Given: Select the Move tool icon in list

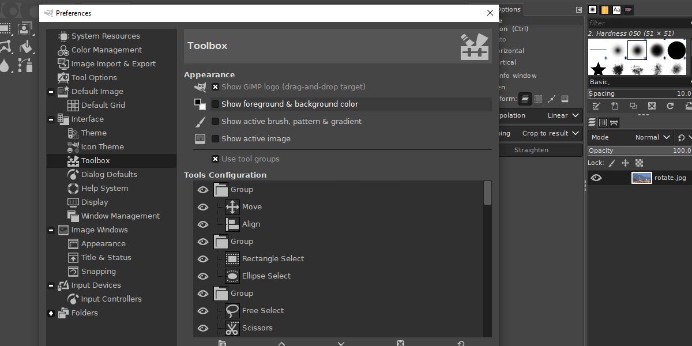Looking at the screenshot, I should coord(232,207).
